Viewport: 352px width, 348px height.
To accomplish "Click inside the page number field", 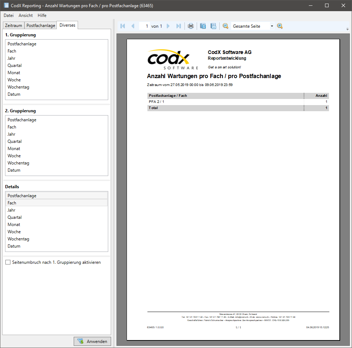I will (147, 26).
